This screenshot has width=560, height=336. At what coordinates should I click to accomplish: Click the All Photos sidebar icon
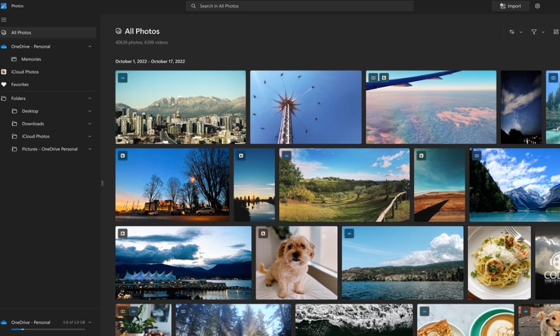click(x=4, y=32)
